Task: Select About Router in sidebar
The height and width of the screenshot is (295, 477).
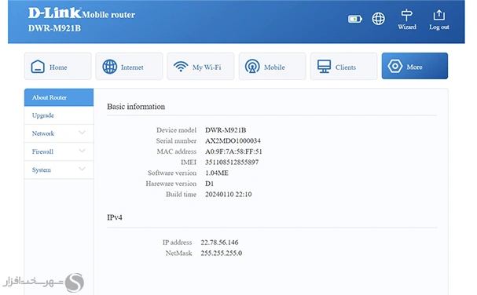Action: tap(59, 97)
